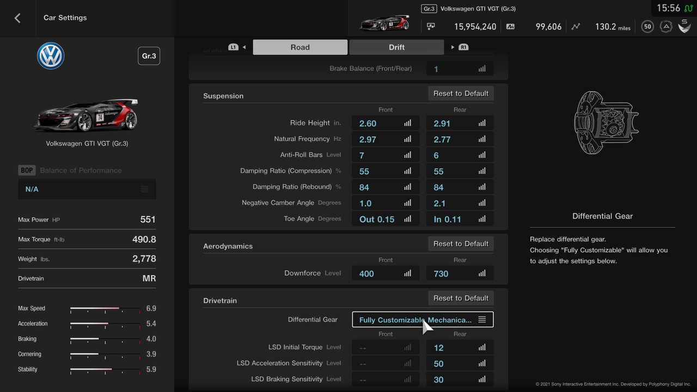Image resolution: width=697 pixels, height=392 pixels.
Task: Edit rear LSD Braking Sensitivity 30
Action: [x=460, y=379]
